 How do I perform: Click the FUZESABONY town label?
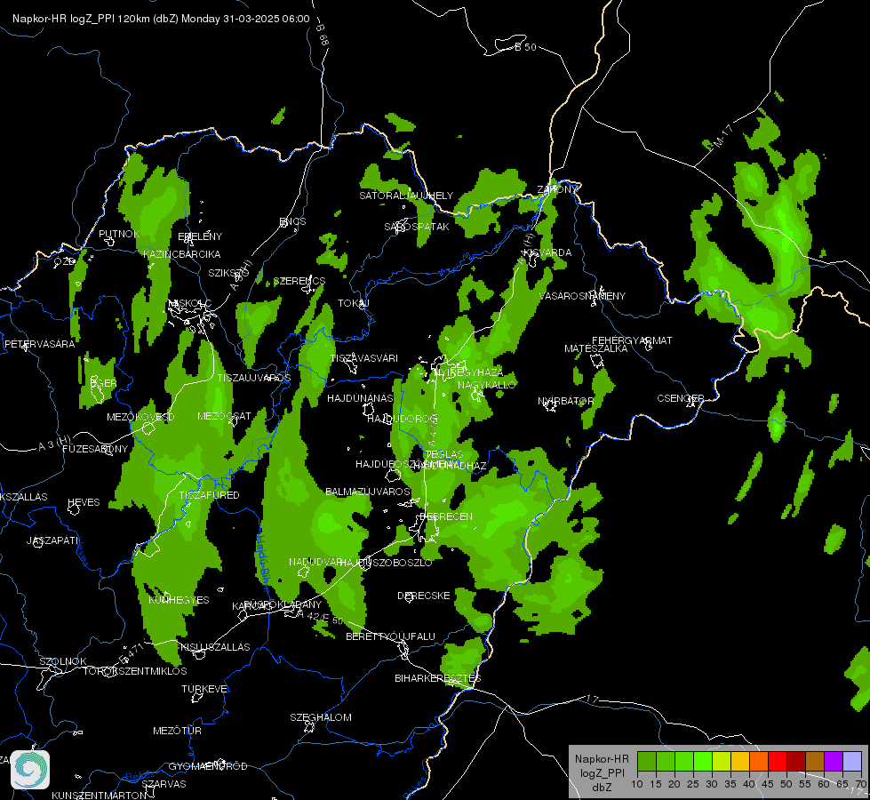pos(95,449)
